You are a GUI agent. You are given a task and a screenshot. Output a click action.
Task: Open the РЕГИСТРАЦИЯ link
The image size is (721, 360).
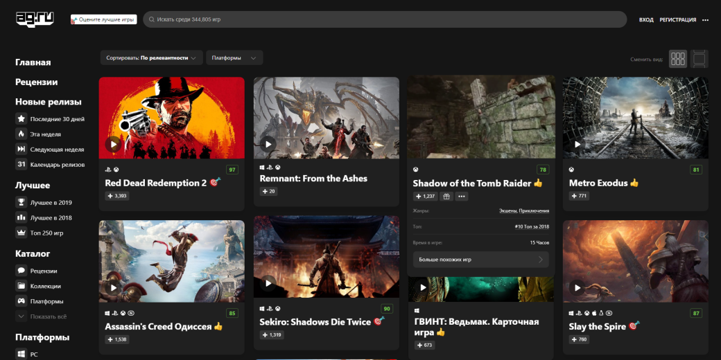coord(678,20)
